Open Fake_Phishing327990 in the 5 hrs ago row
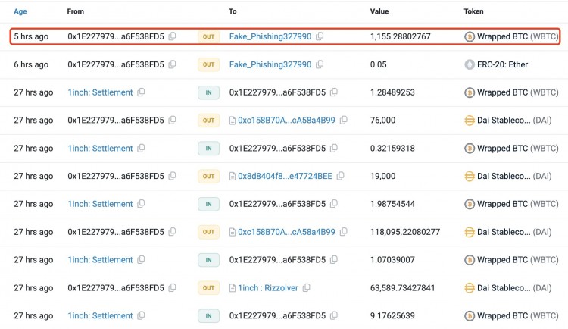 coord(270,36)
